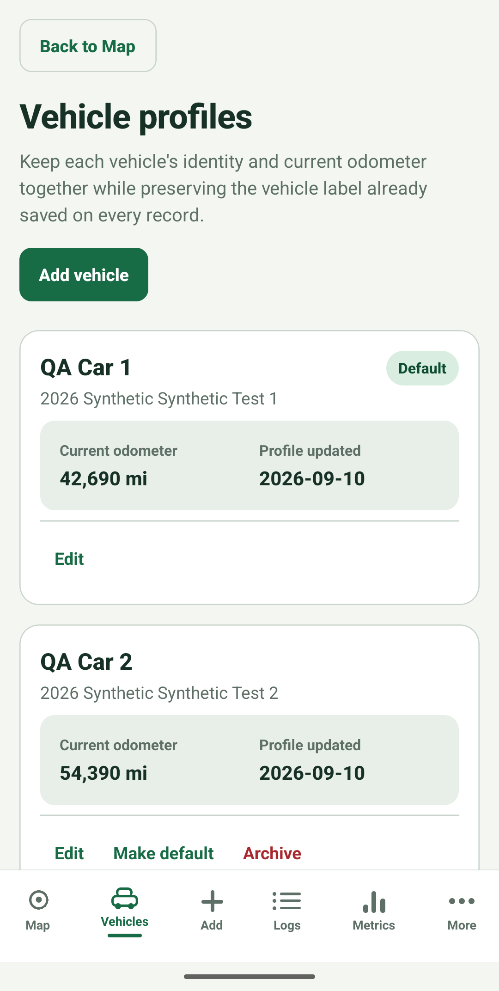This screenshot has width=499, height=991.
Task: Archive the QA Car 2 vehicle
Action: click(272, 853)
